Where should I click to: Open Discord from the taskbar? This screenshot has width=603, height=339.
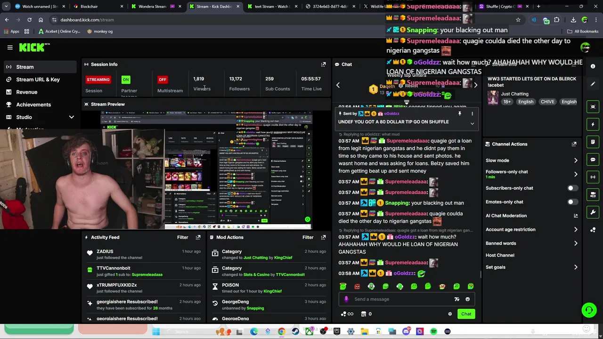pyautogui.click(x=406, y=331)
